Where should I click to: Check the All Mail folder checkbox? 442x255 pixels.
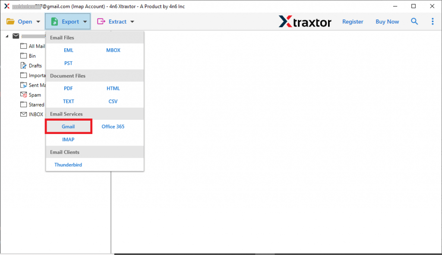(x=23, y=46)
